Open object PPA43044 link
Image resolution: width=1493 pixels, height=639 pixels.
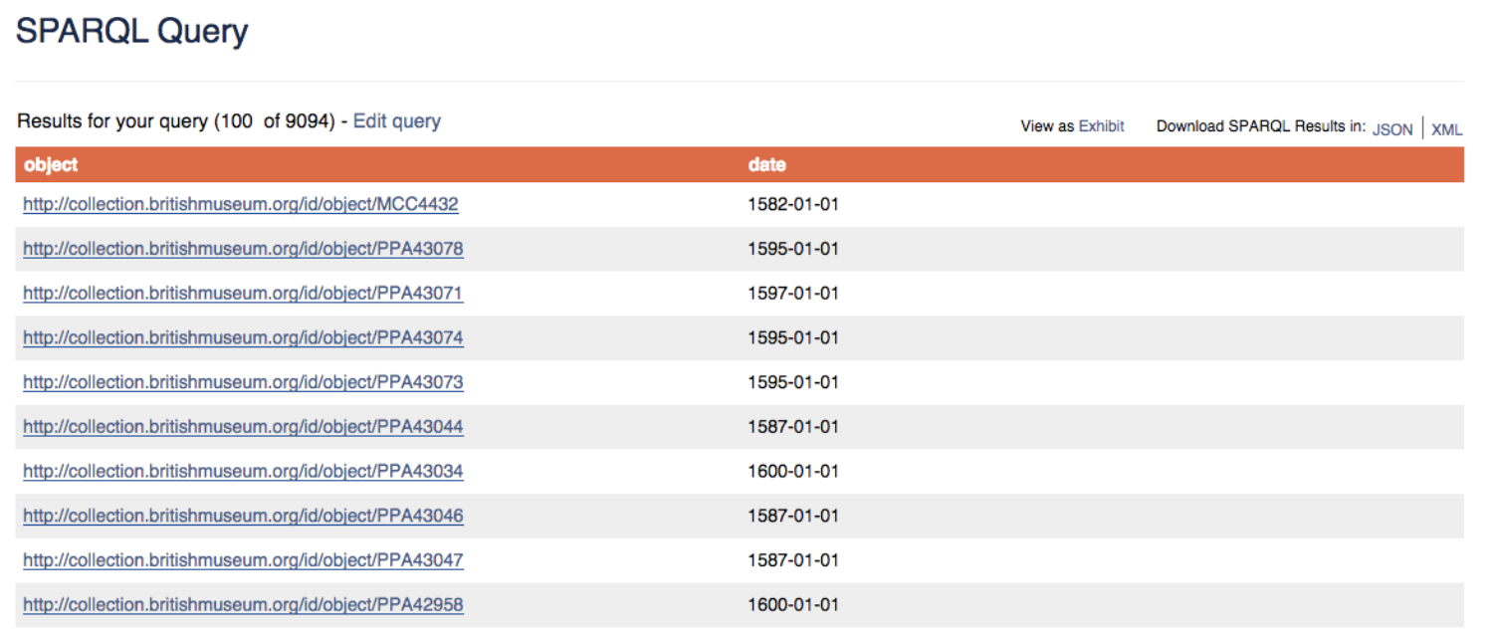[243, 427]
